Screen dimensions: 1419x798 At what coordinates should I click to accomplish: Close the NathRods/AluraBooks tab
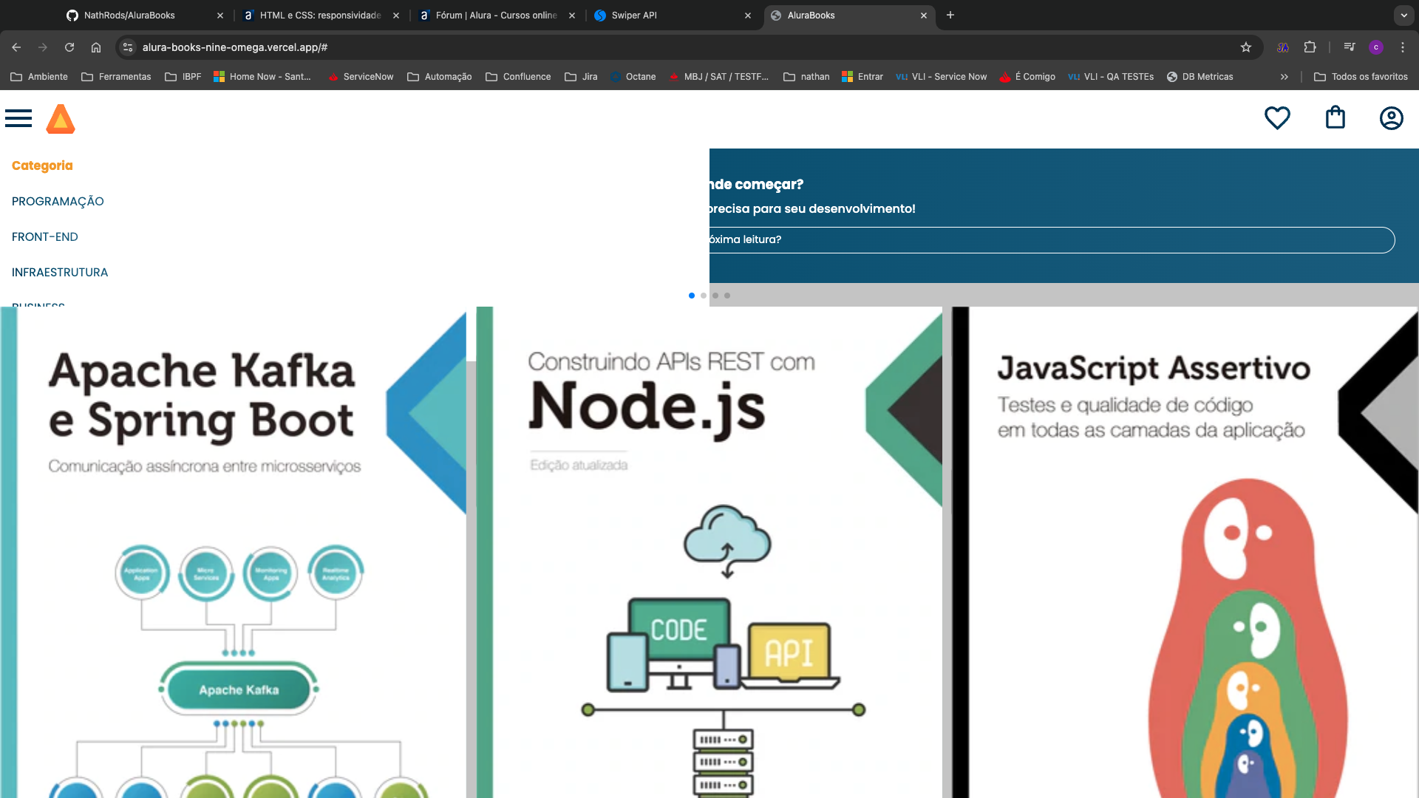coord(220,15)
